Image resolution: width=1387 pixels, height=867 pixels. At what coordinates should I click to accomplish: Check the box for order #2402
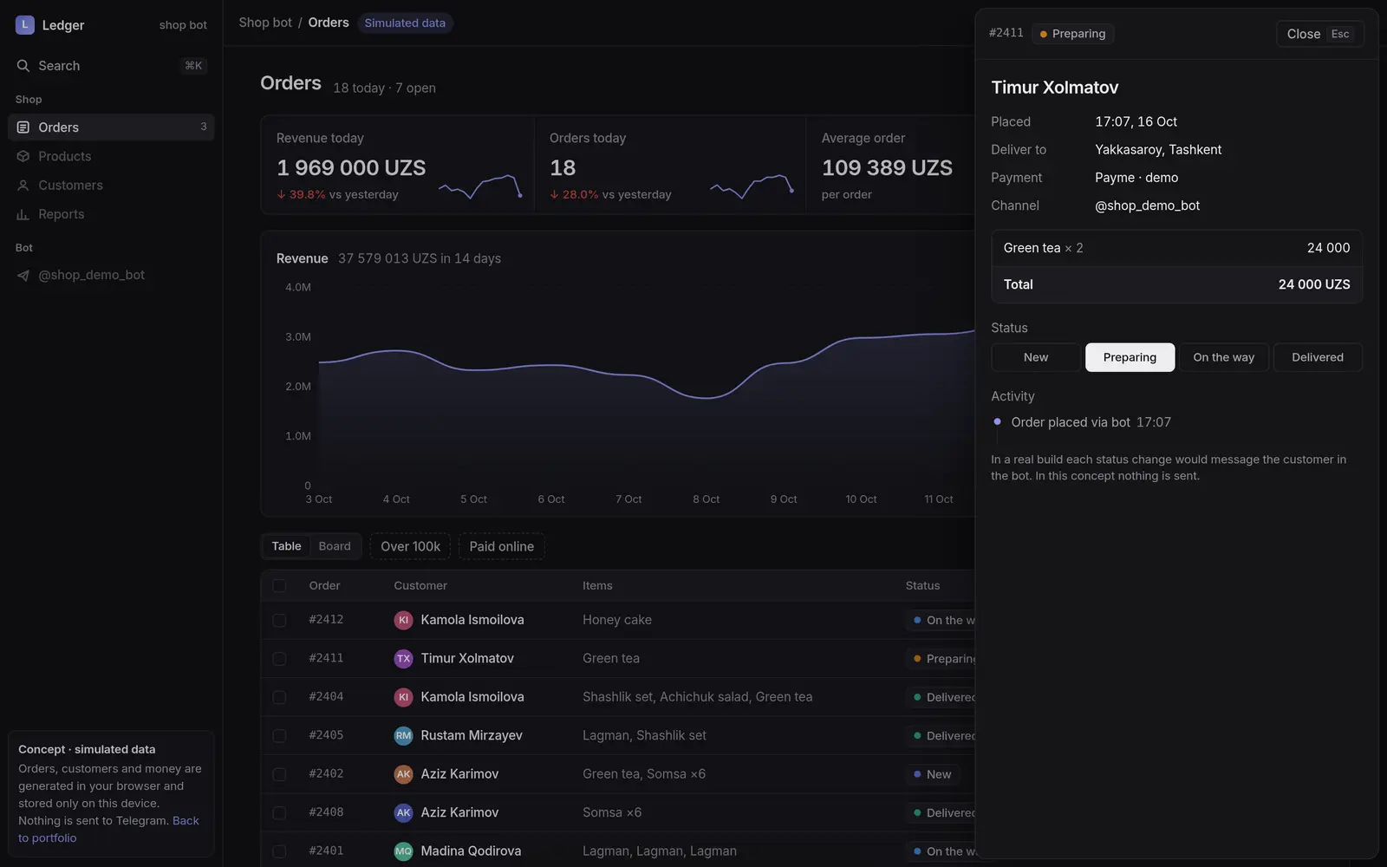click(279, 774)
